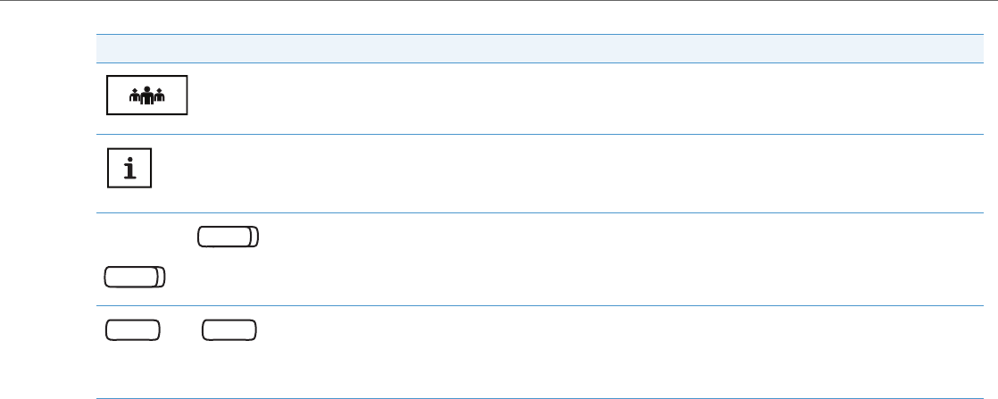Click the light blue table header bar

(x=534, y=48)
